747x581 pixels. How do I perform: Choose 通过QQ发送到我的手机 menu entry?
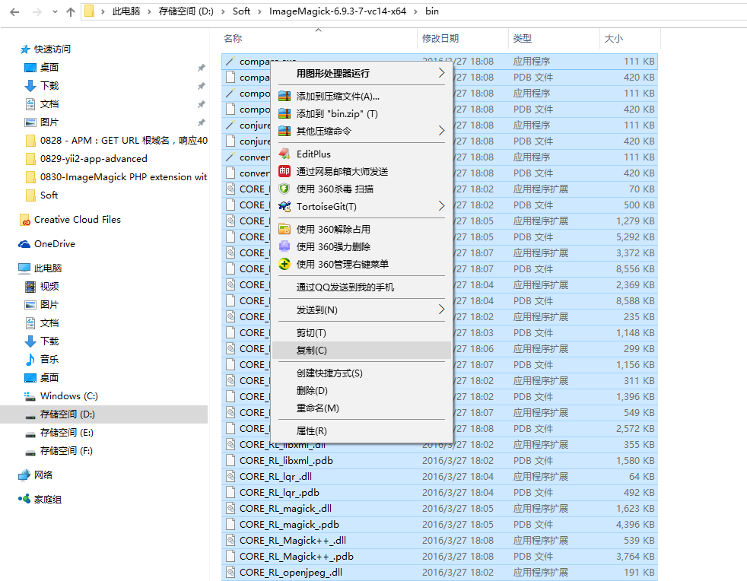(x=361, y=287)
